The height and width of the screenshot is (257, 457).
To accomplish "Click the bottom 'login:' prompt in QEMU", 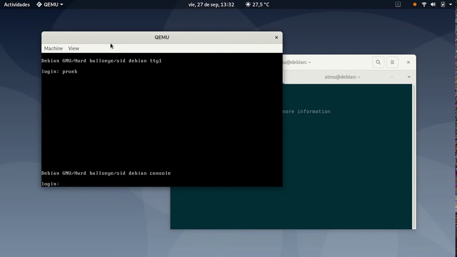I will (x=50, y=184).
